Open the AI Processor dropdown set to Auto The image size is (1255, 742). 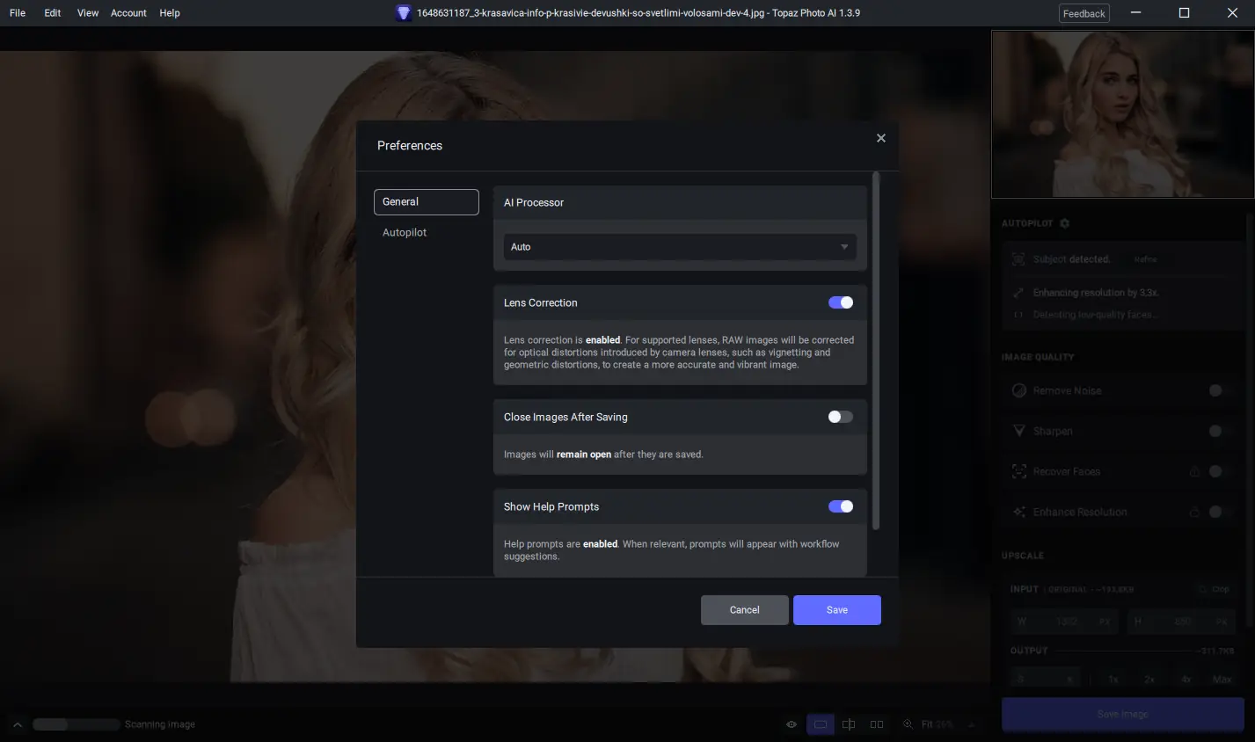pyautogui.click(x=680, y=247)
